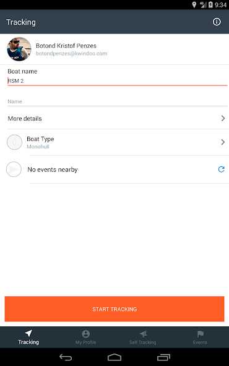Open the Boat Type Monohull row
The image size is (229, 366).
[x=114, y=142]
